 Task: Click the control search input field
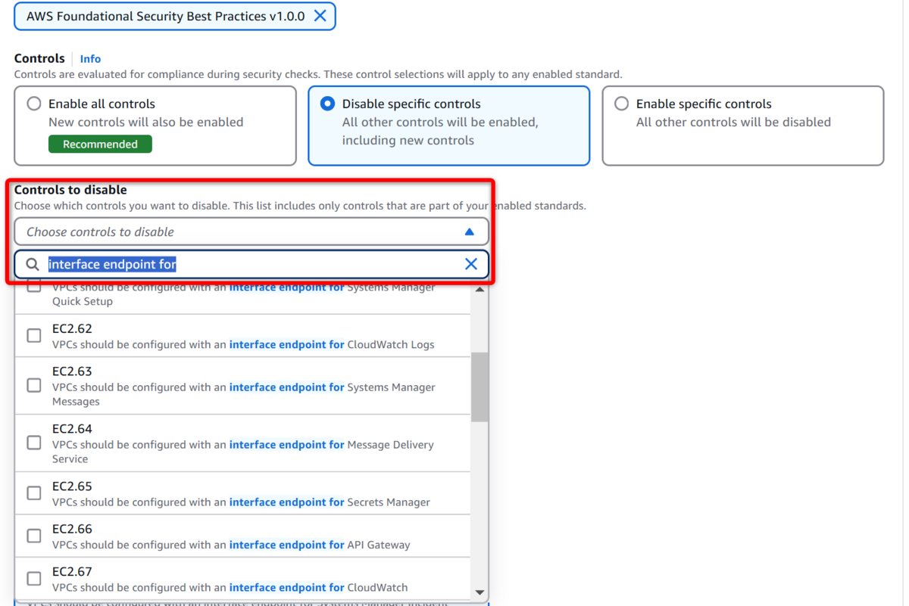(x=251, y=264)
